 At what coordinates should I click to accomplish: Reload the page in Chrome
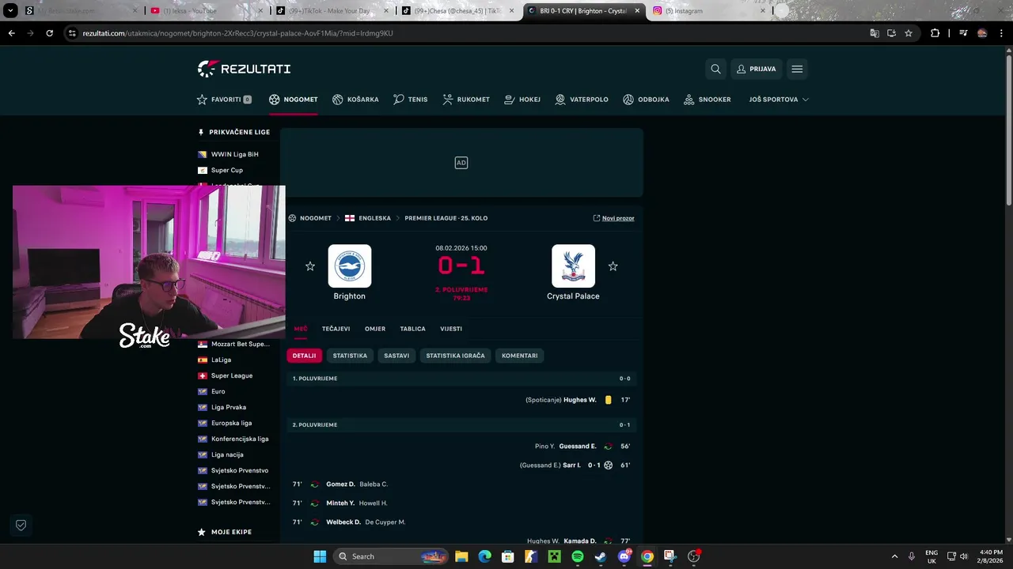[49, 33]
